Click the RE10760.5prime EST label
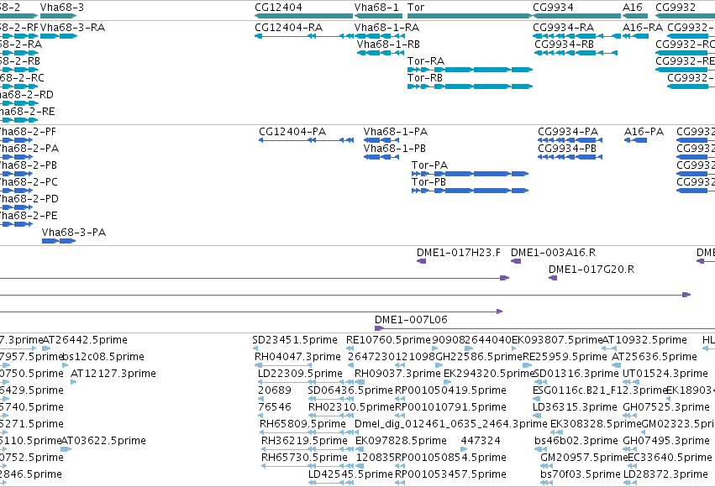715x487 pixels. pos(388,340)
